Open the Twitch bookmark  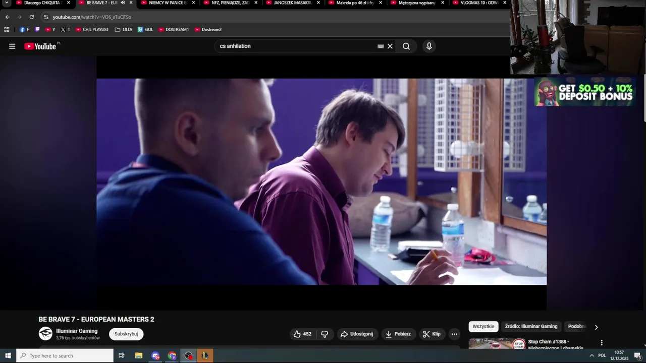pyautogui.click(x=37, y=30)
